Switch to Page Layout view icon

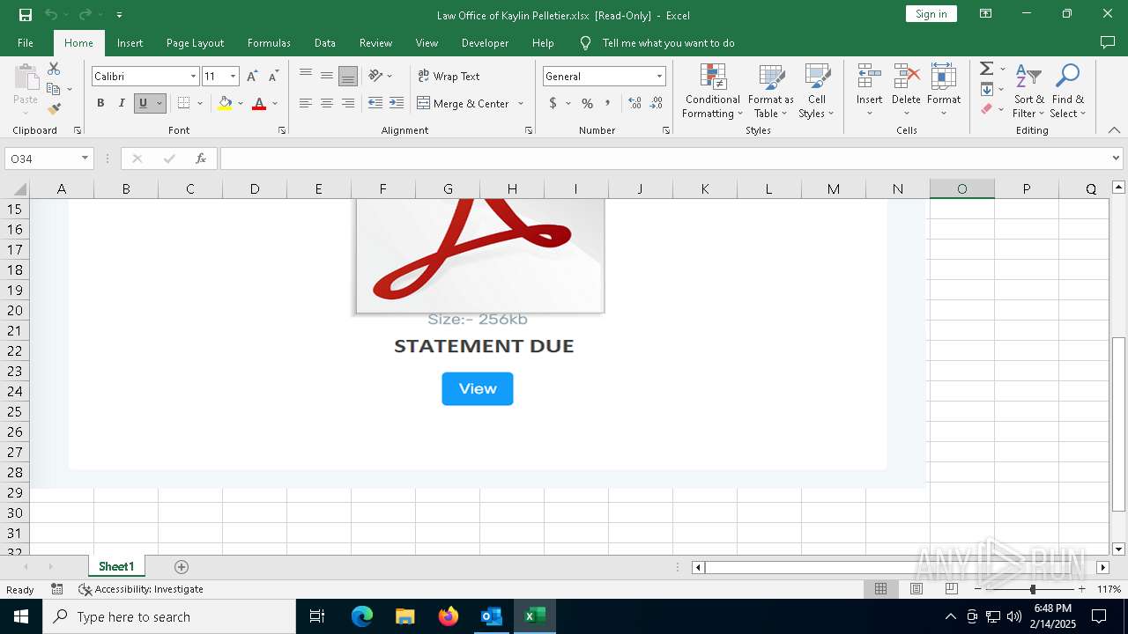pyautogui.click(x=916, y=589)
